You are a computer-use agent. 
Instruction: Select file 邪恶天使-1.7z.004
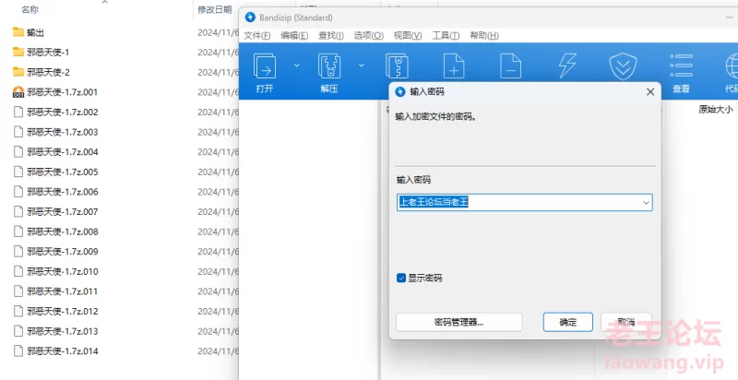pyautogui.click(x=63, y=152)
